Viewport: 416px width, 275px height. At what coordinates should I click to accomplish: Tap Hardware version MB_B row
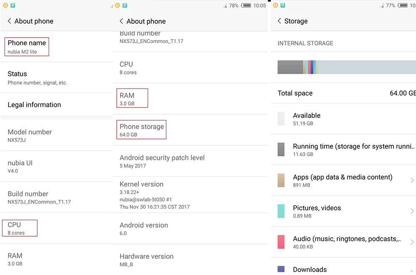(x=190, y=260)
